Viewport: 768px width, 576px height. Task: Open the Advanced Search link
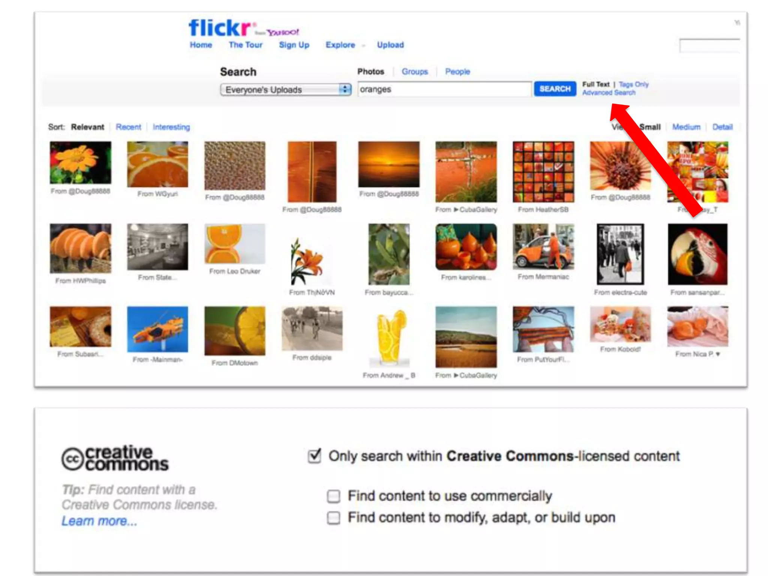pos(609,93)
